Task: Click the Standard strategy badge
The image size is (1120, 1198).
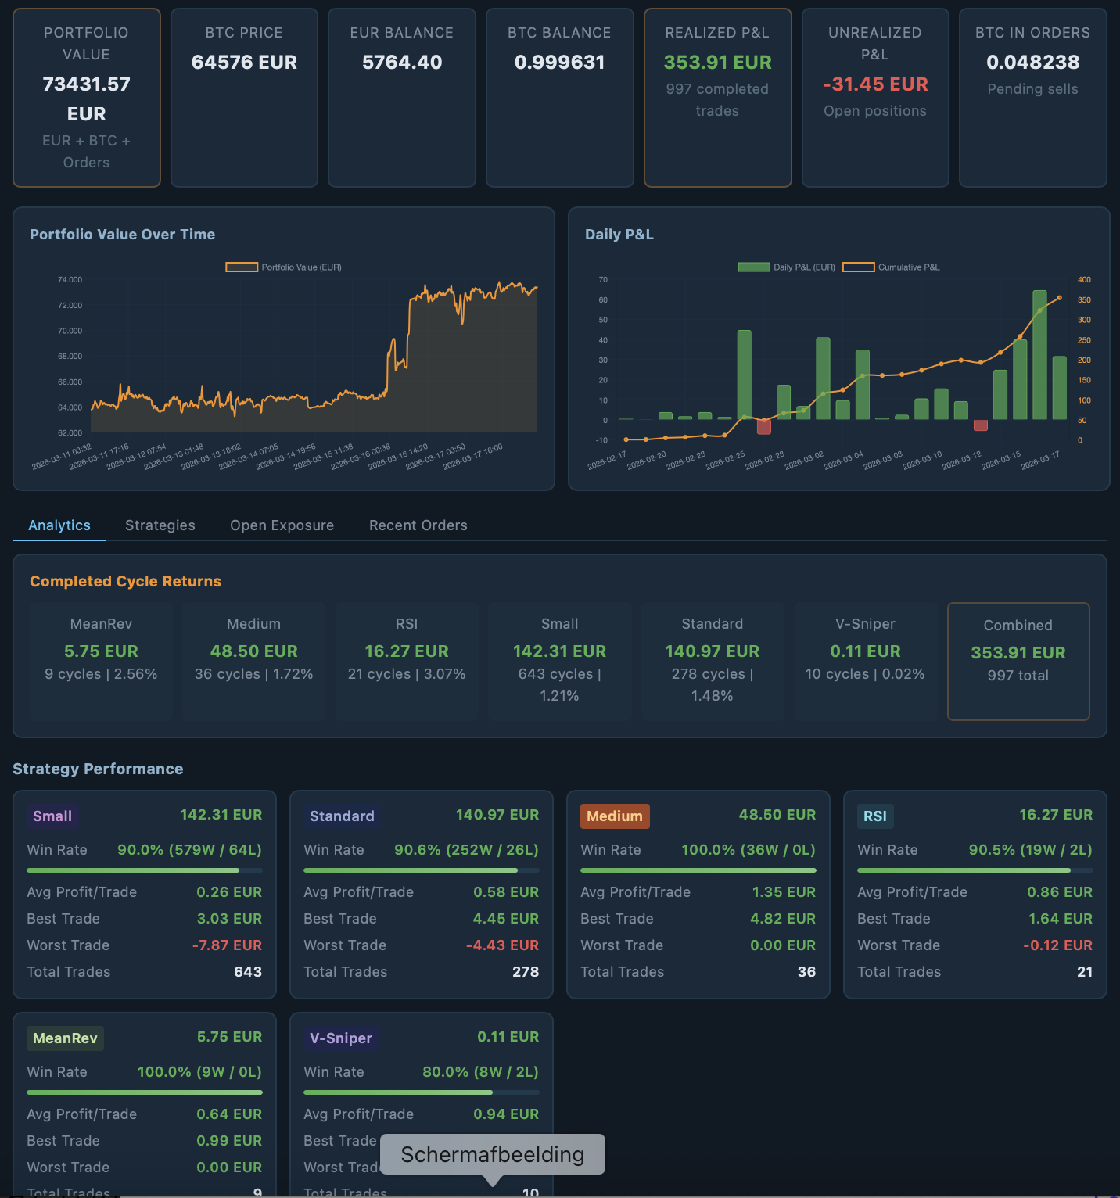Action: click(342, 816)
